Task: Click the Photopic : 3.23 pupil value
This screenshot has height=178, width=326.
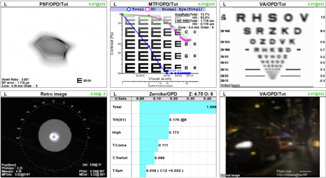Action: (x=12, y=168)
